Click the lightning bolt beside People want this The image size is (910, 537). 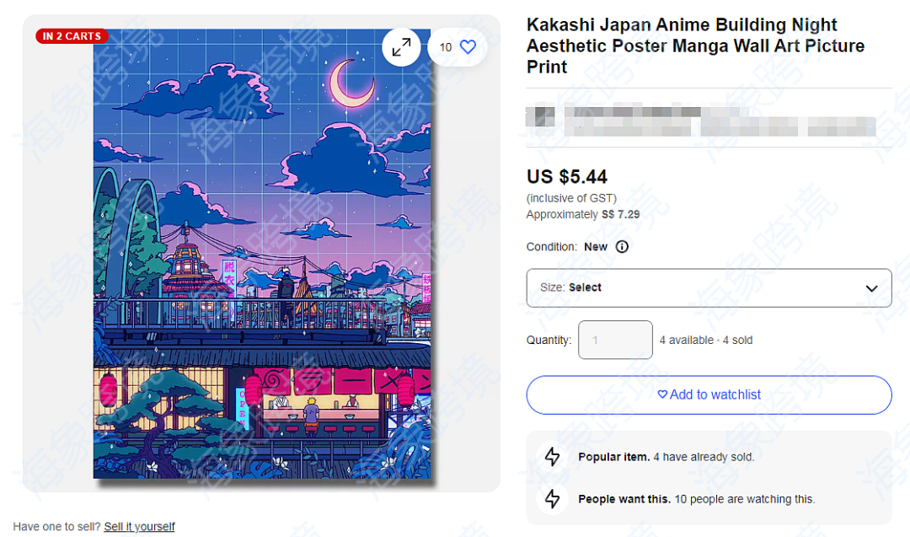click(x=552, y=499)
